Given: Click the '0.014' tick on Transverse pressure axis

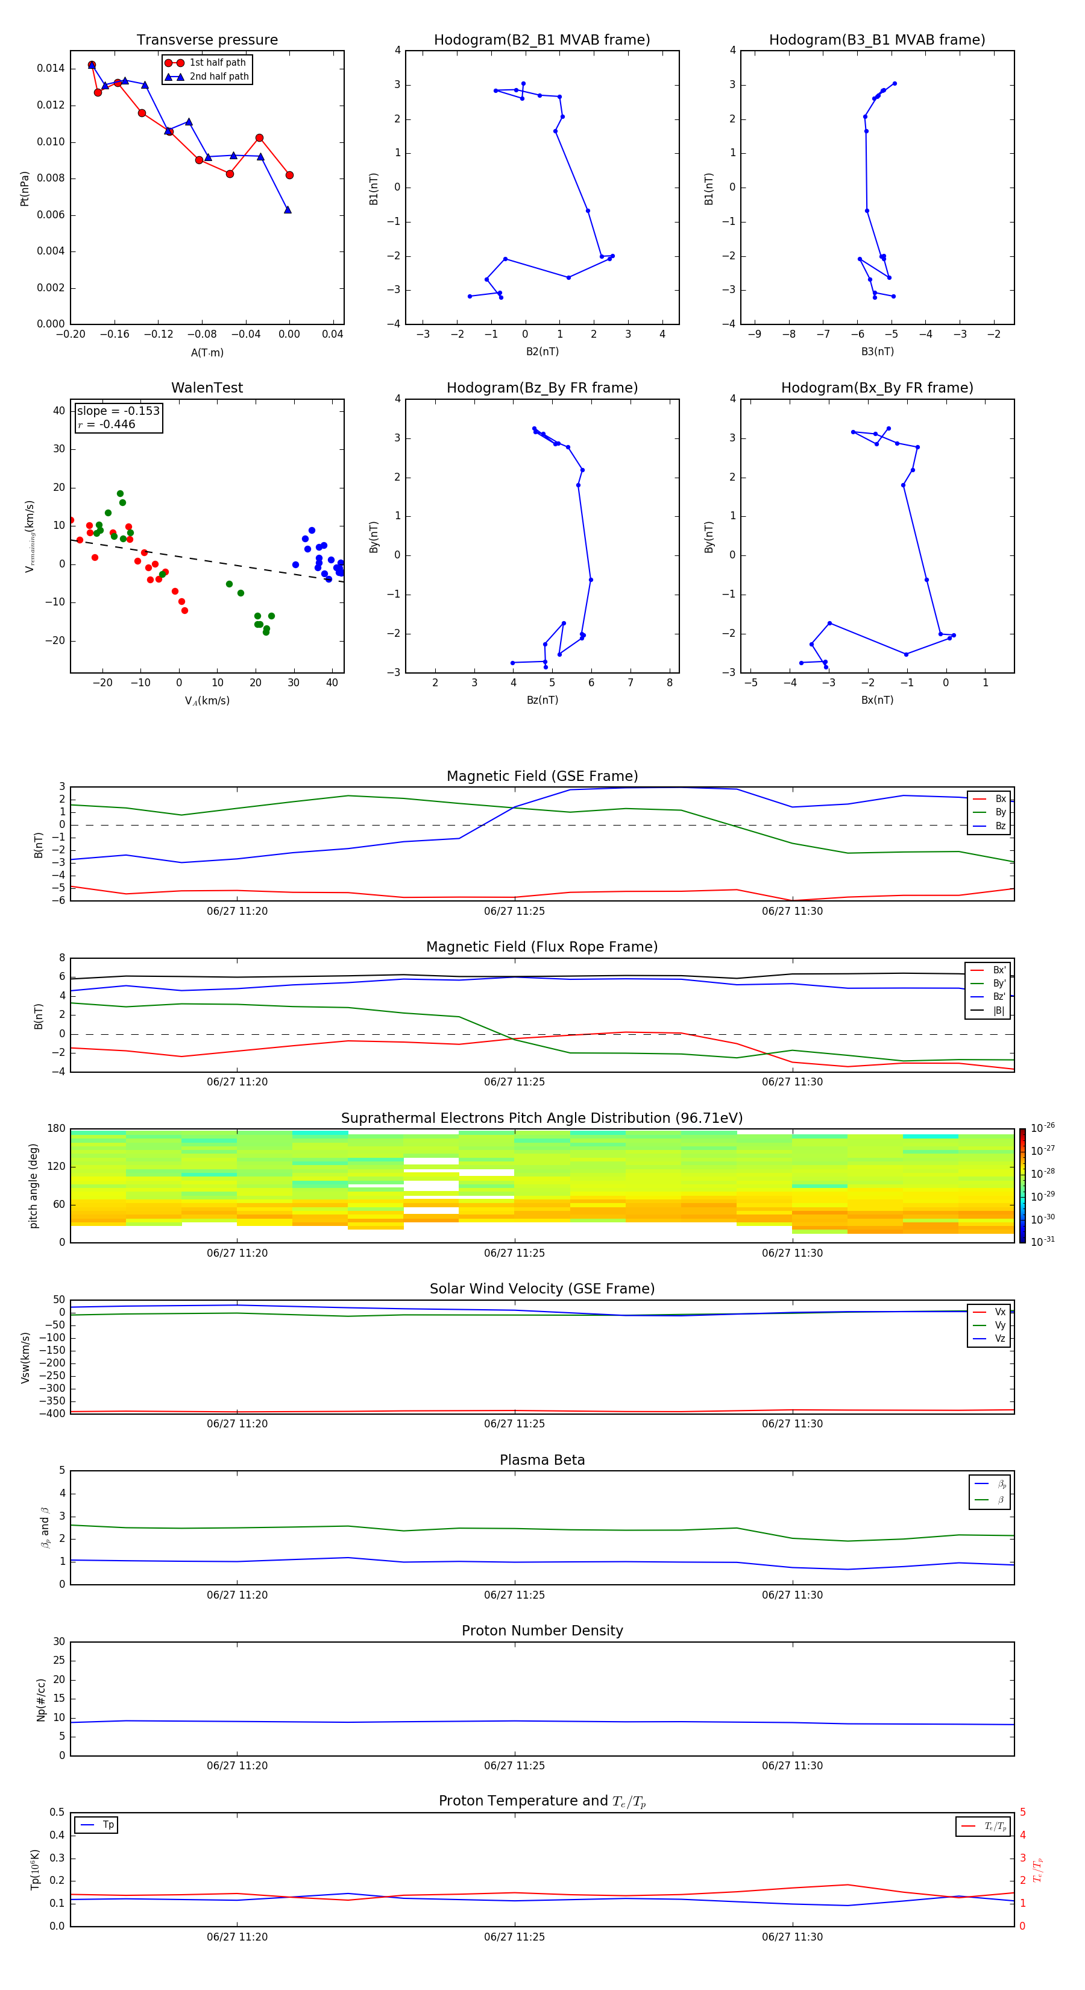Looking at the screenshot, I should (x=51, y=69).
